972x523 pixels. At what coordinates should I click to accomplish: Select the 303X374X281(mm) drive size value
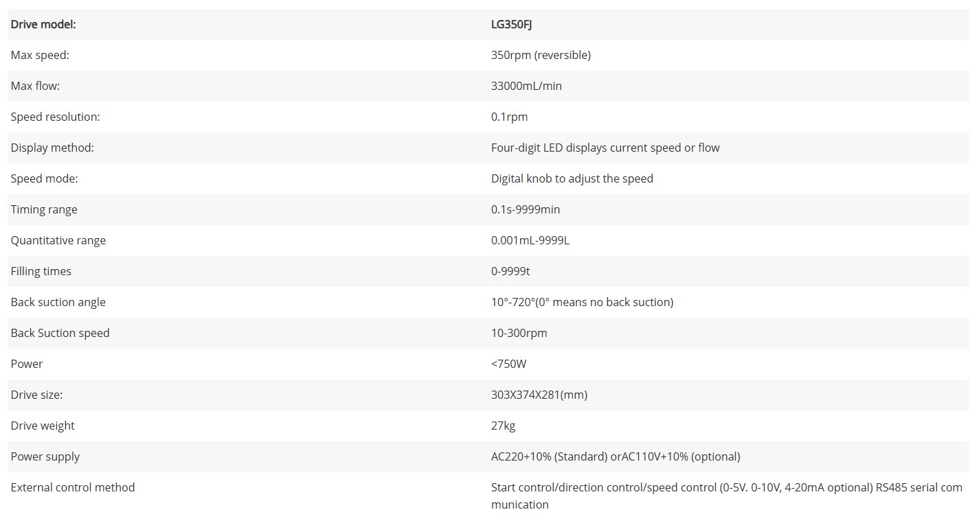coord(539,395)
